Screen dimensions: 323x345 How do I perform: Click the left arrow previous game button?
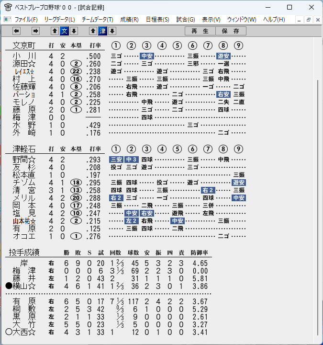point(16,31)
